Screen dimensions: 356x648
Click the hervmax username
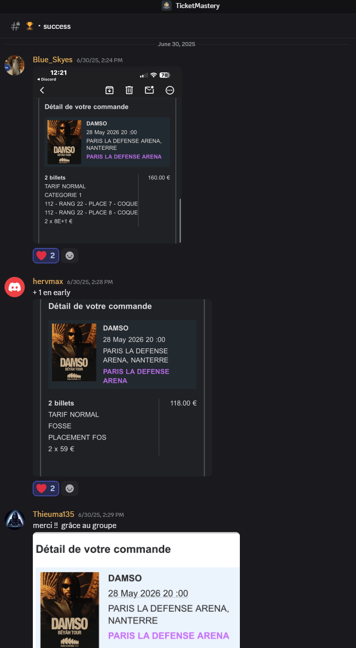(48, 281)
